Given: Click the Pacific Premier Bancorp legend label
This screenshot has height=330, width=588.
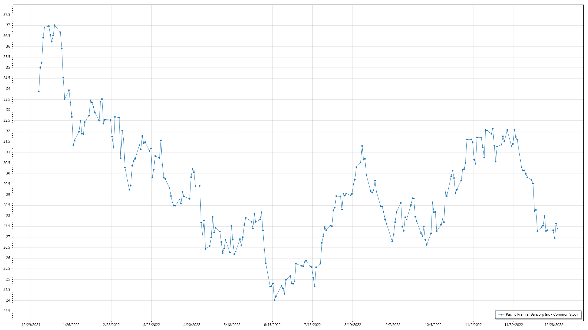Looking at the screenshot, I should point(542,314).
